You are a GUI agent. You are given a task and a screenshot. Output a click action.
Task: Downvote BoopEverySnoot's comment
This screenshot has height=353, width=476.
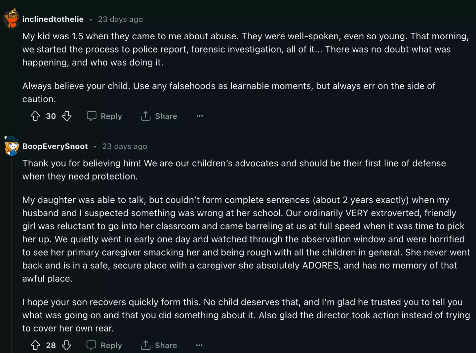point(67,345)
